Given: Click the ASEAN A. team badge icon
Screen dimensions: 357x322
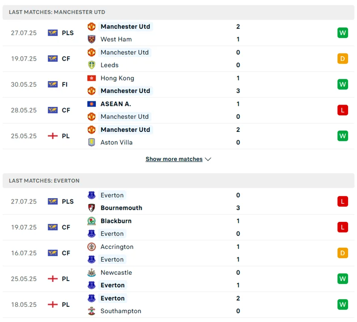Looking at the screenshot, I should [91, 104].
